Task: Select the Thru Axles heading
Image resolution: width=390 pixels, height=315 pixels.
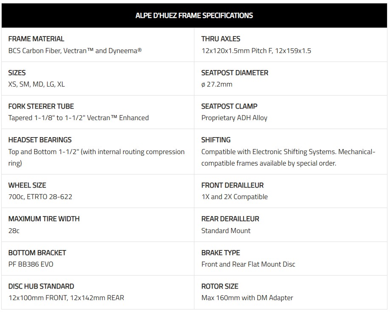Action: coord(221,39)
